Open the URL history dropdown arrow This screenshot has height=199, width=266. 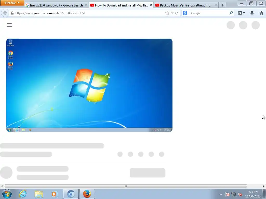172,13
